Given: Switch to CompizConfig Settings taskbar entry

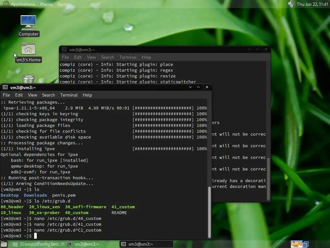Looking at the screenshot, I should point(38,244).
